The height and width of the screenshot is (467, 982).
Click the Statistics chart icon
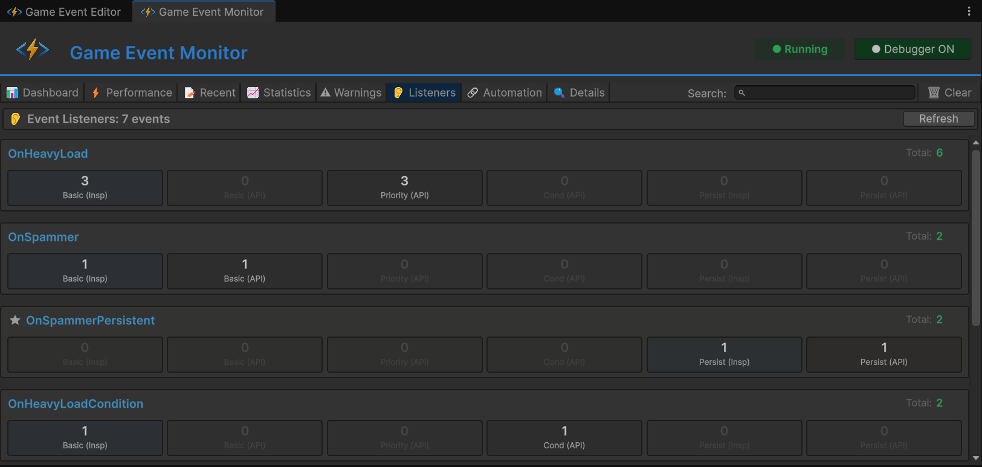[253, 92]
